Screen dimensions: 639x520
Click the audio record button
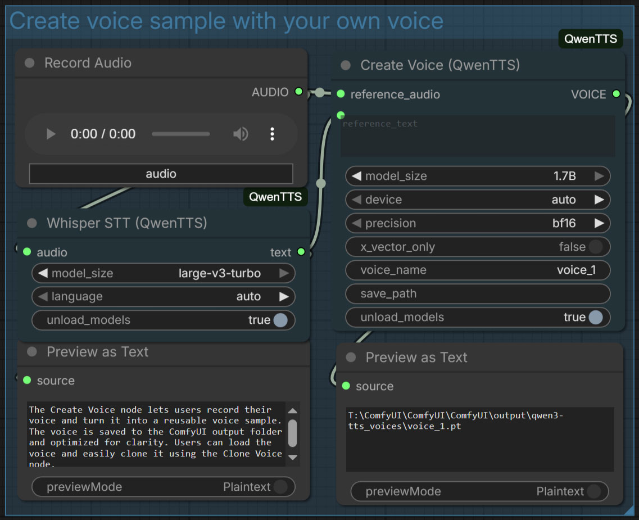coord(161,174)
